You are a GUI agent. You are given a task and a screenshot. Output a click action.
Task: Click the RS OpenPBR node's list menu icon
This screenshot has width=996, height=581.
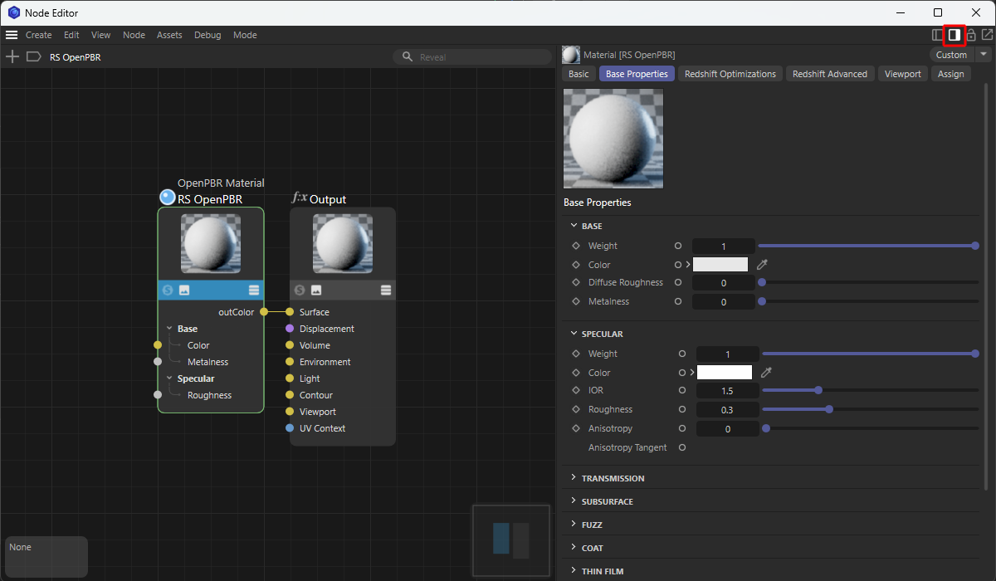(x=254, y=290)
